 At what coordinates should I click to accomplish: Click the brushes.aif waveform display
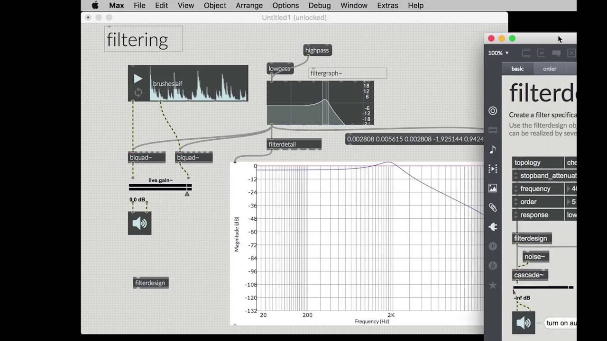pos(199,83)
